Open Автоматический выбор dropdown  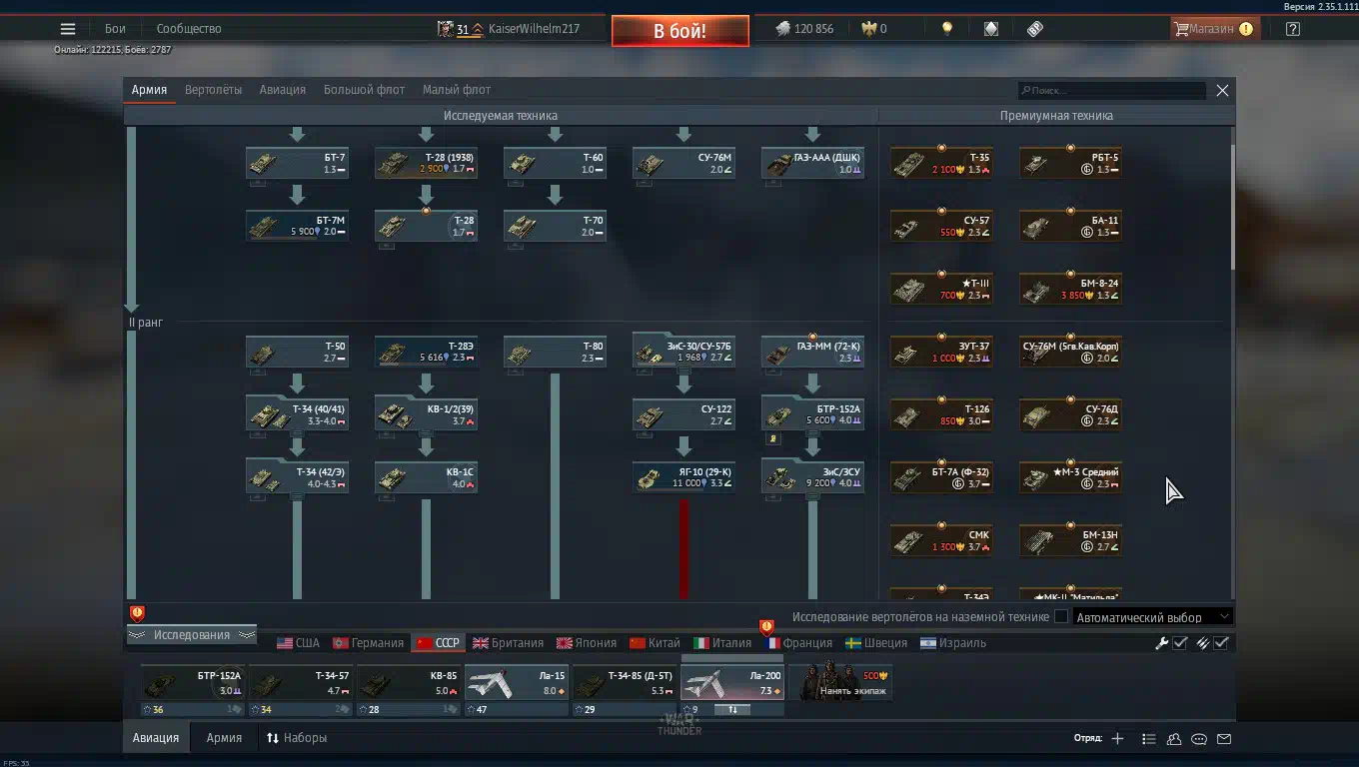coord(1152,617)
